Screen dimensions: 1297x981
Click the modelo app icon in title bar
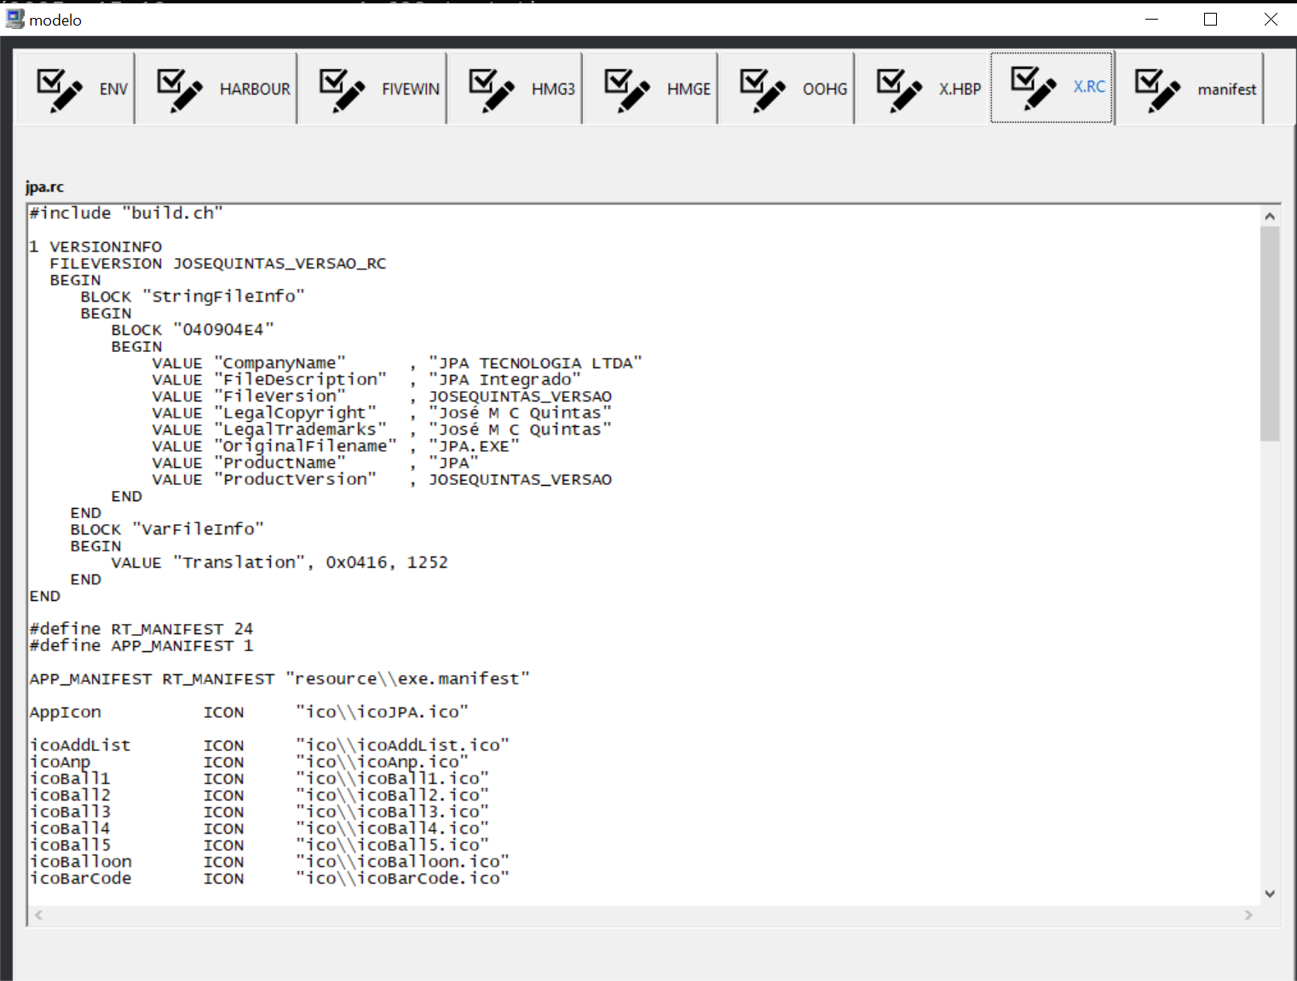coord(14,20)
